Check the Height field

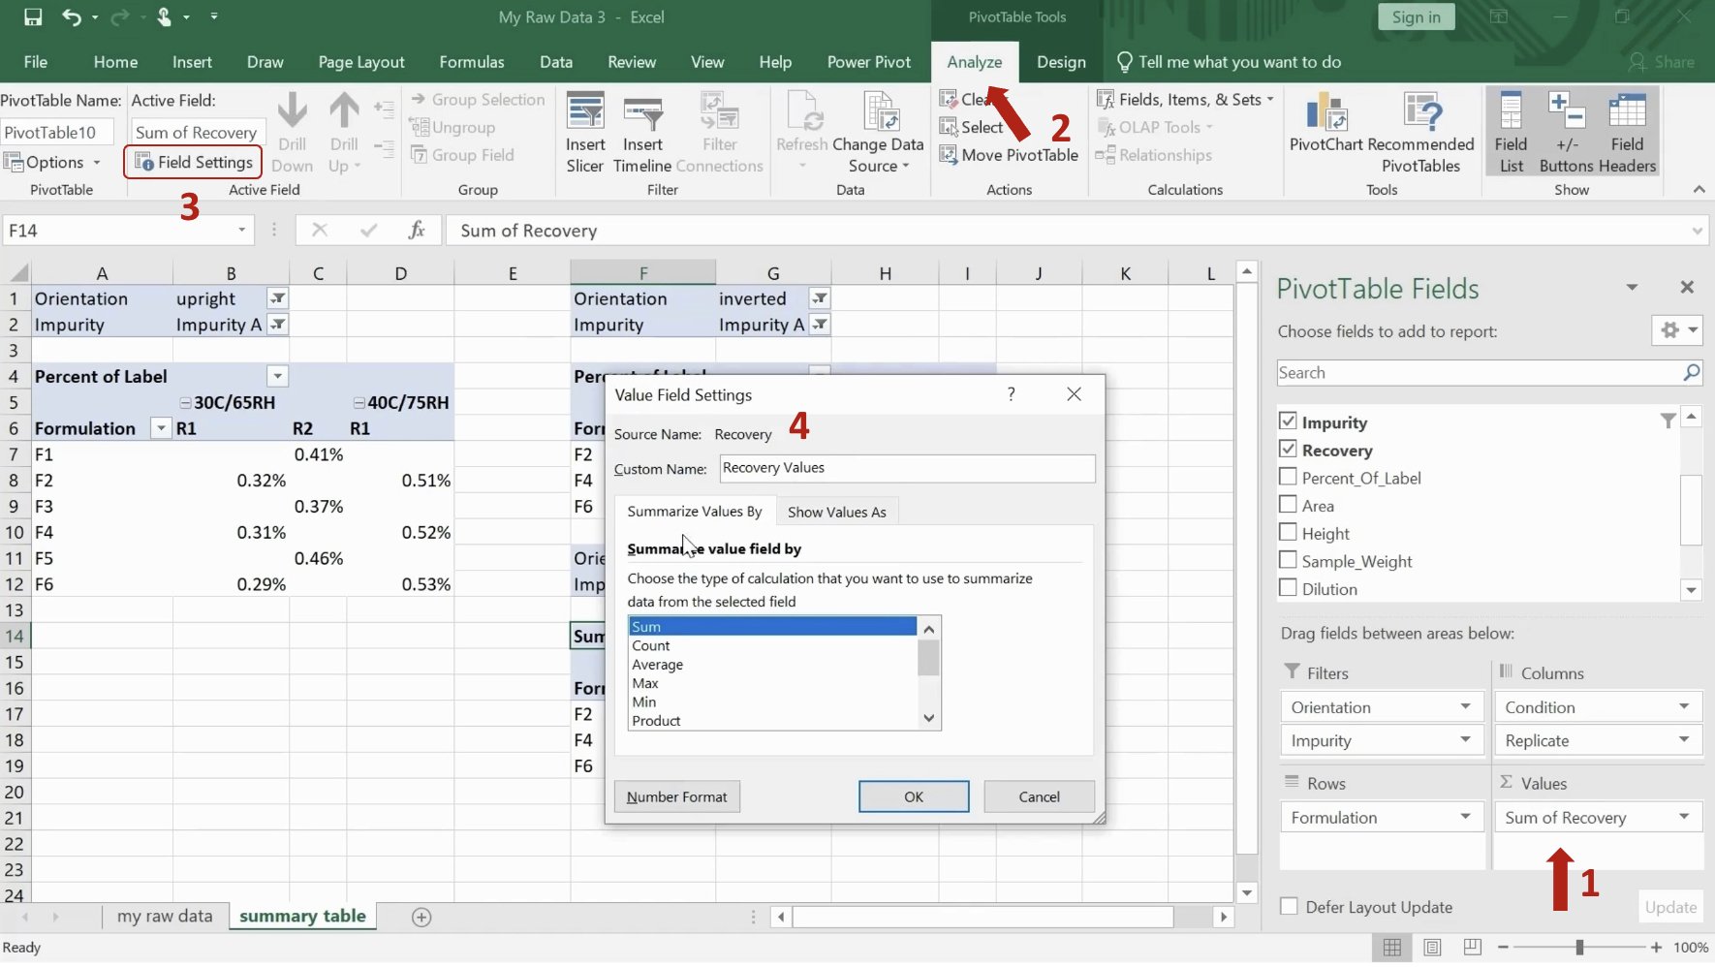click(x=1290, y=532)
